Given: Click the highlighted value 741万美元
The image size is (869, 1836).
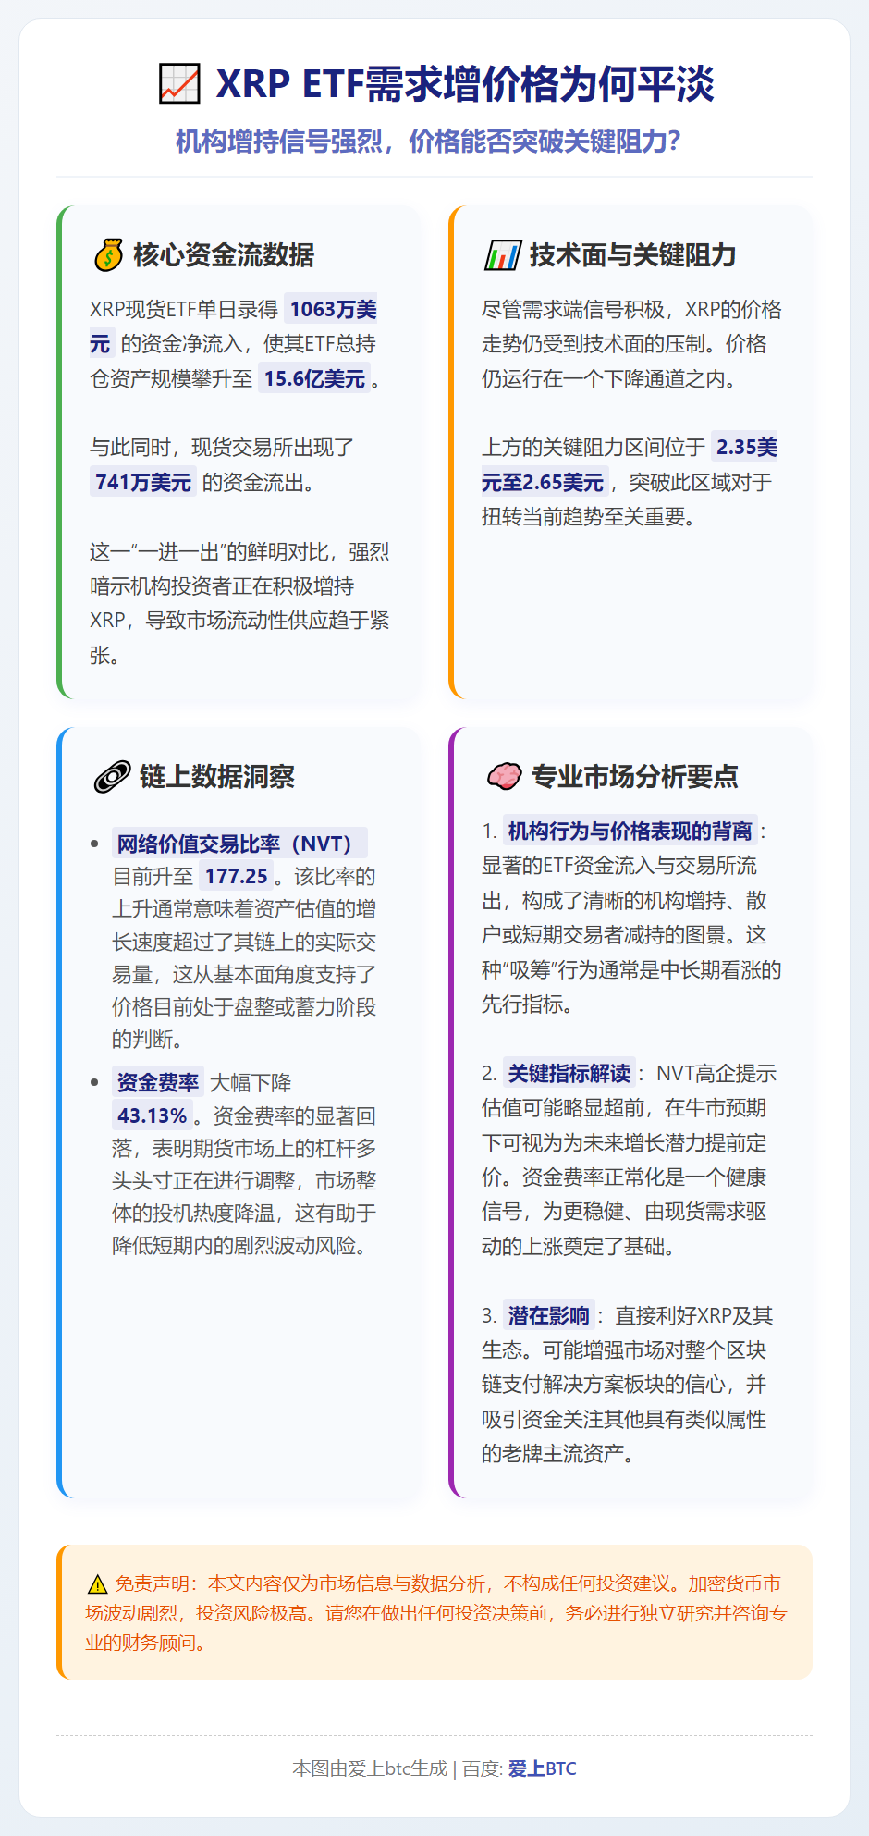Looking at the screenshot, I should pyautogui.click(x=143, y=482).
